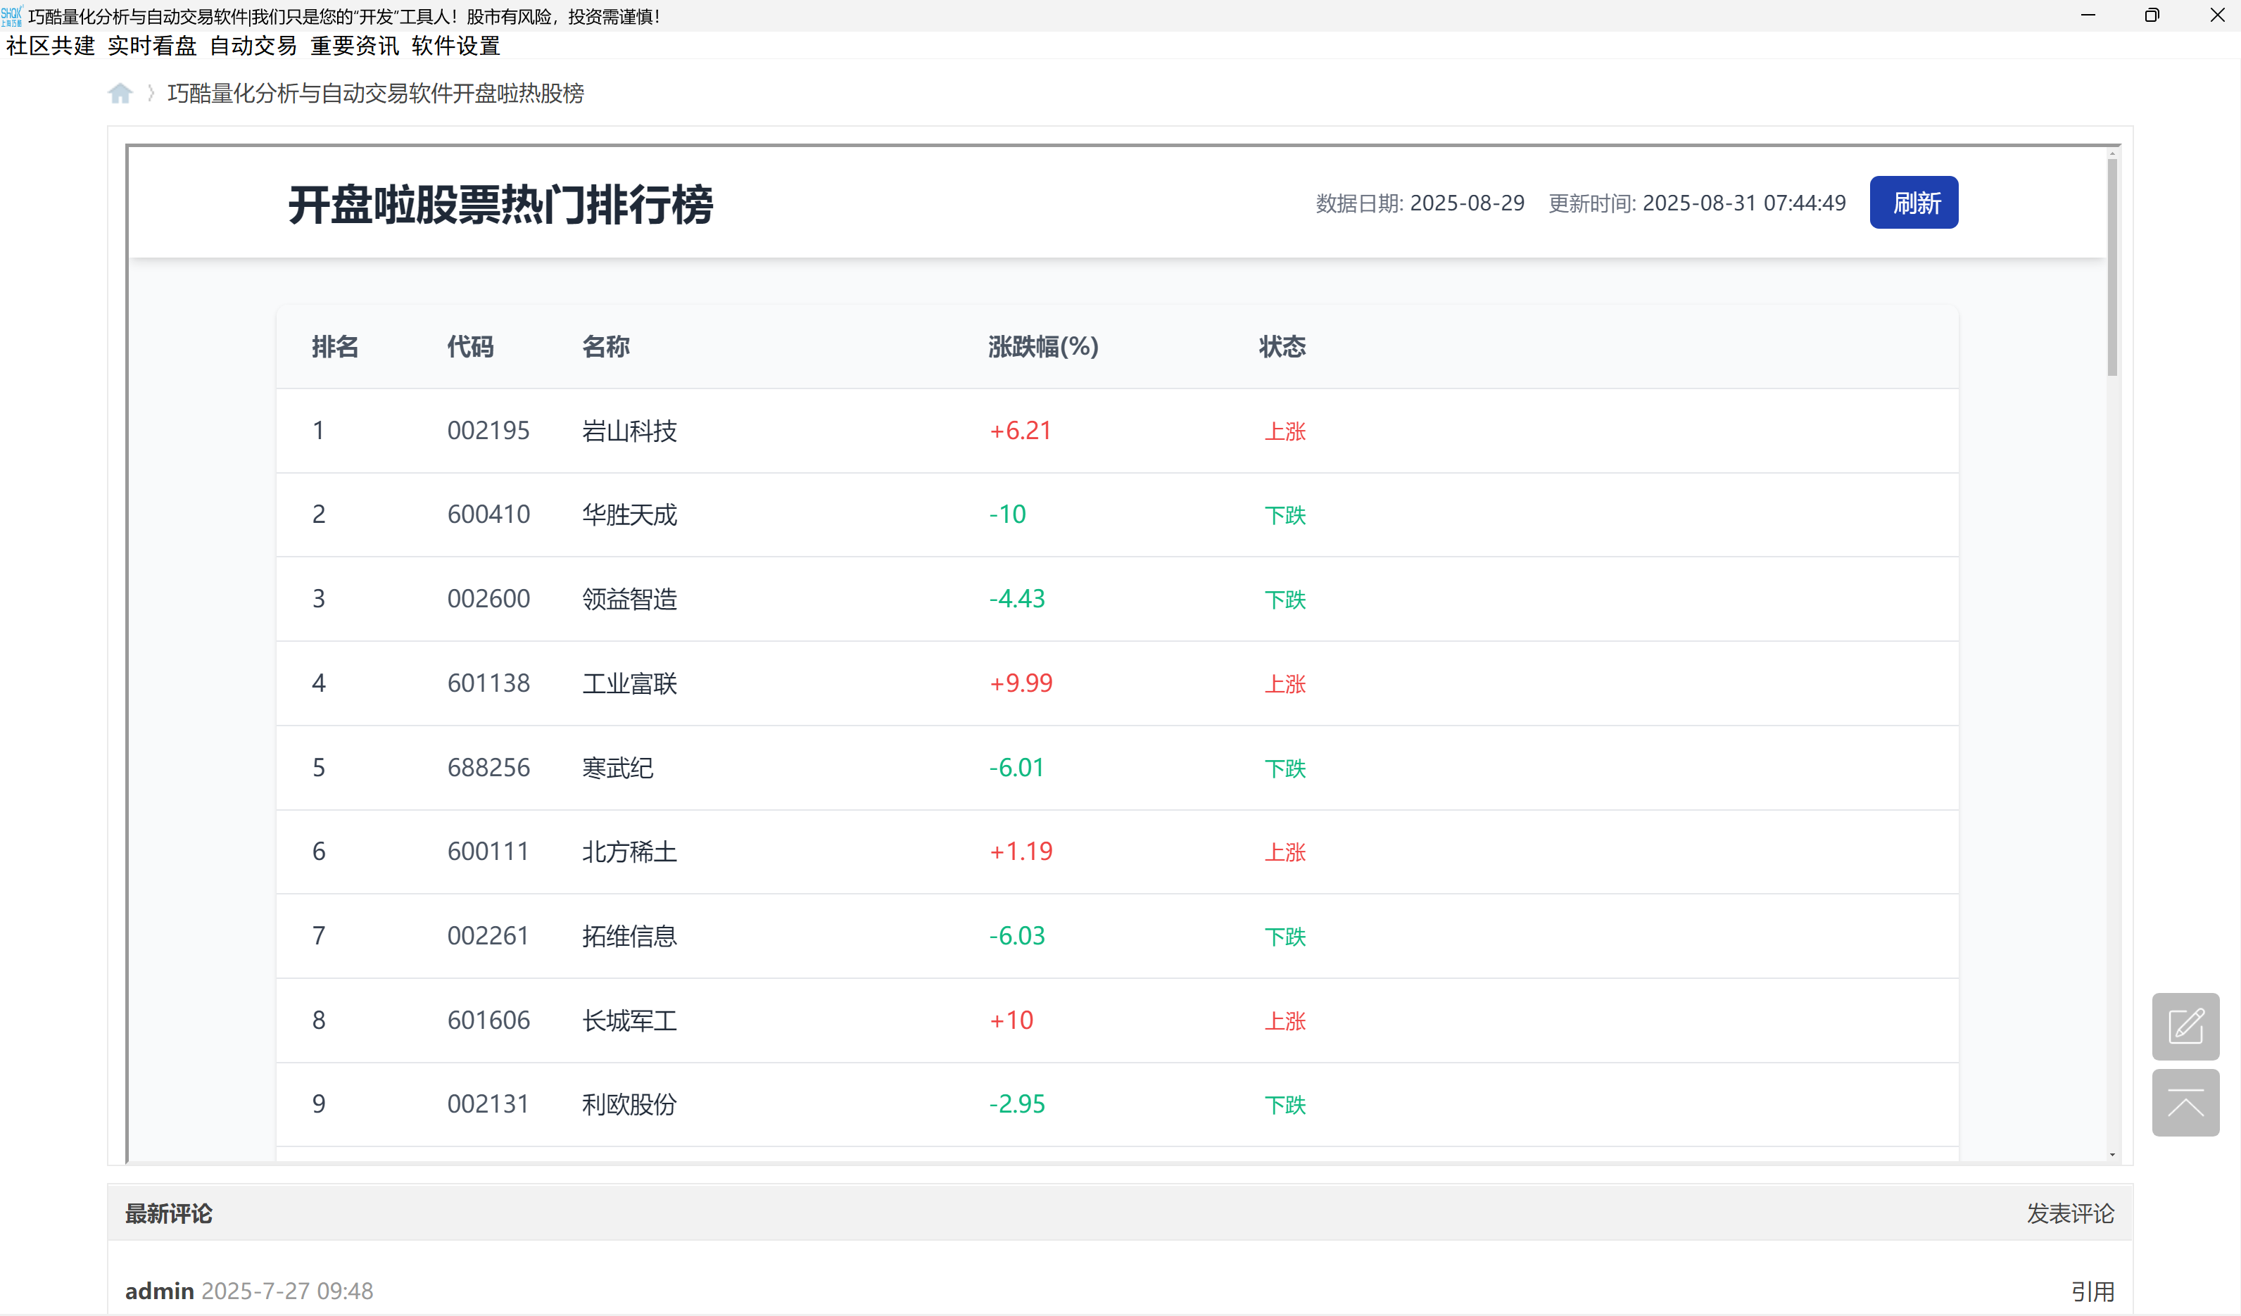Click the breadcrumb title 开盘啦热股榜
Viewport: 2241px width, 1316px height.
(x=375, y=94)
